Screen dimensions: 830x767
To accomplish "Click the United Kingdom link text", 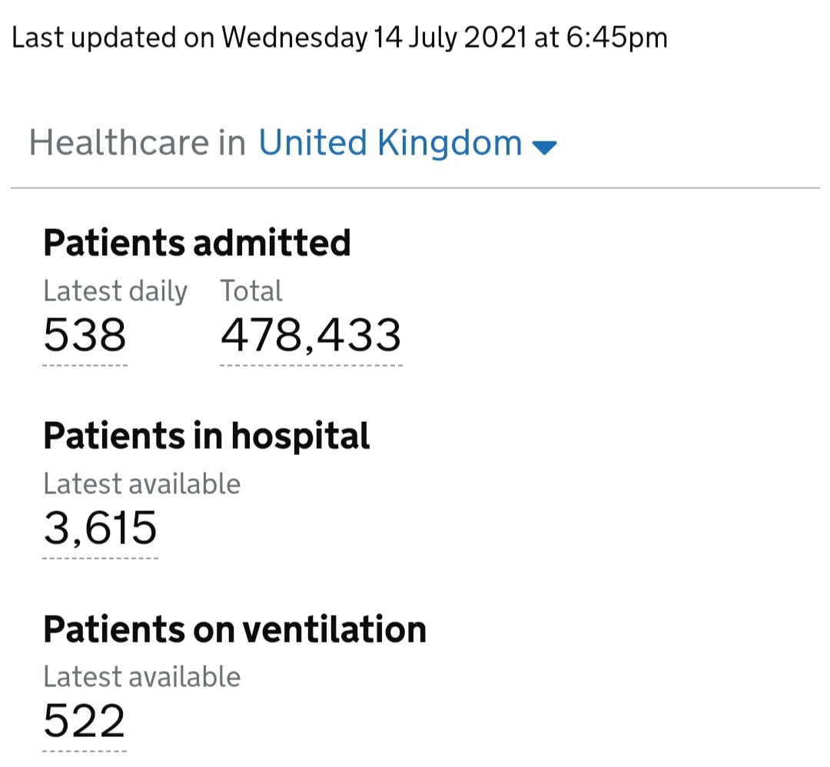I will pyautogui.click(x=390, y=143).
